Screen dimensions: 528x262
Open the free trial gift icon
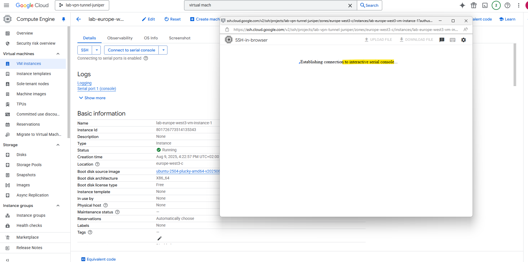pyautogui.click(x=474, y=5)
